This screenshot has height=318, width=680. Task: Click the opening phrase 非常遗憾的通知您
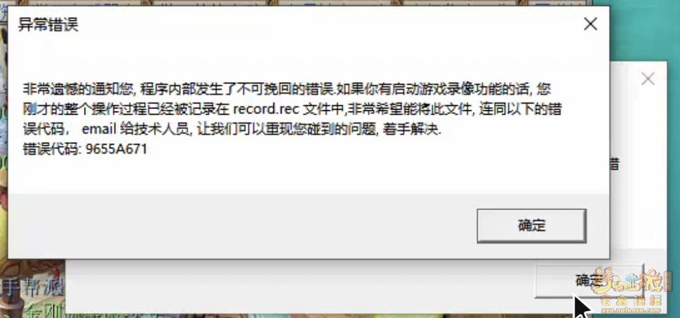(78, 89)
